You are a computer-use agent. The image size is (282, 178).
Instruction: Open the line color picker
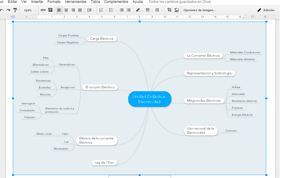[x=138, y=10]
